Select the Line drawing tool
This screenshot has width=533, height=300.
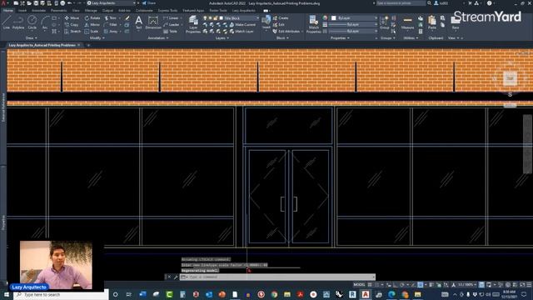6,22
